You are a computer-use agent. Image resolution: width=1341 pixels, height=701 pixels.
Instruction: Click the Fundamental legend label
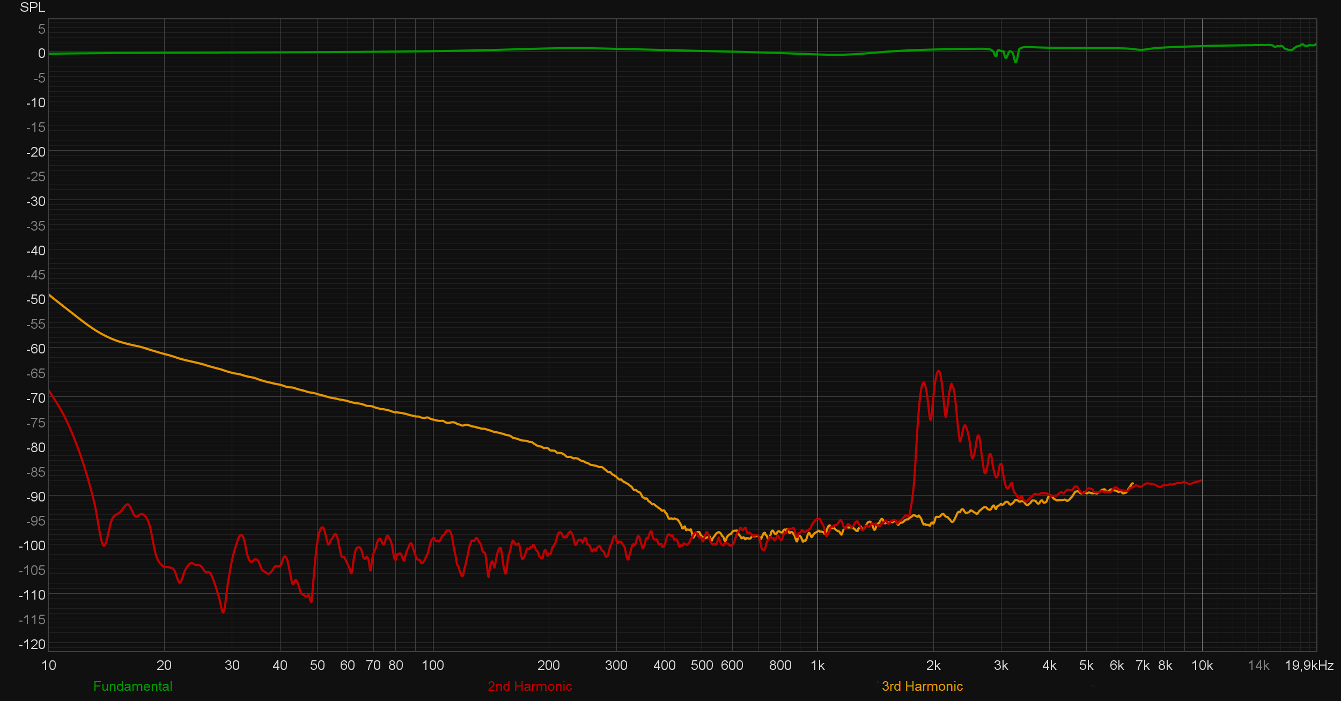[132, 686]
